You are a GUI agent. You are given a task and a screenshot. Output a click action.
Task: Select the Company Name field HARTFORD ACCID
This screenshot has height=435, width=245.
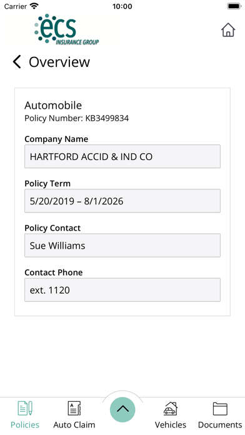click(122, 156)
